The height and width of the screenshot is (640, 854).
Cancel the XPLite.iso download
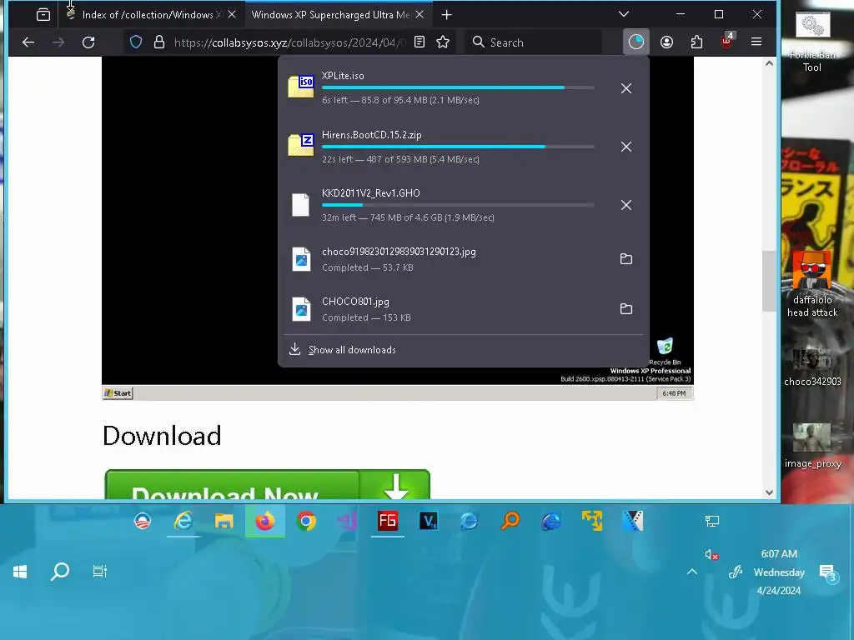tap(626, 88)
